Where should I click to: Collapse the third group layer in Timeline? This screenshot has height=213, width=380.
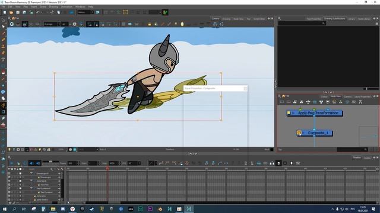point(31,188)
